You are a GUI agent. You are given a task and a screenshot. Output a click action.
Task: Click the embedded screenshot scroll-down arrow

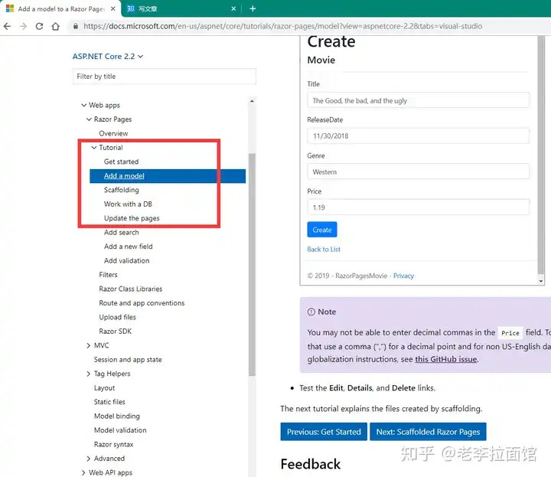click(x=541, y=281)
